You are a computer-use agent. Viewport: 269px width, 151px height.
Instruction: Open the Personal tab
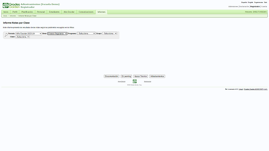41,12
